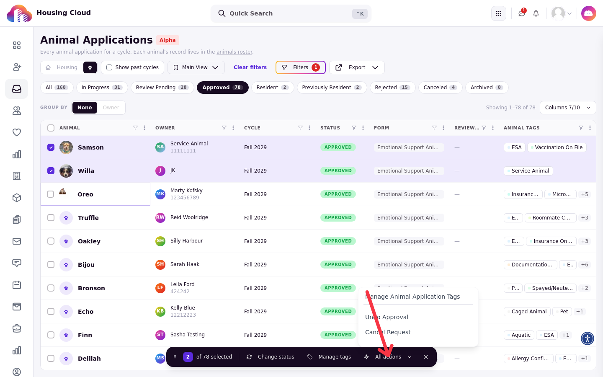Switch to the animal paw view toggle

click(x=90, y=67)
